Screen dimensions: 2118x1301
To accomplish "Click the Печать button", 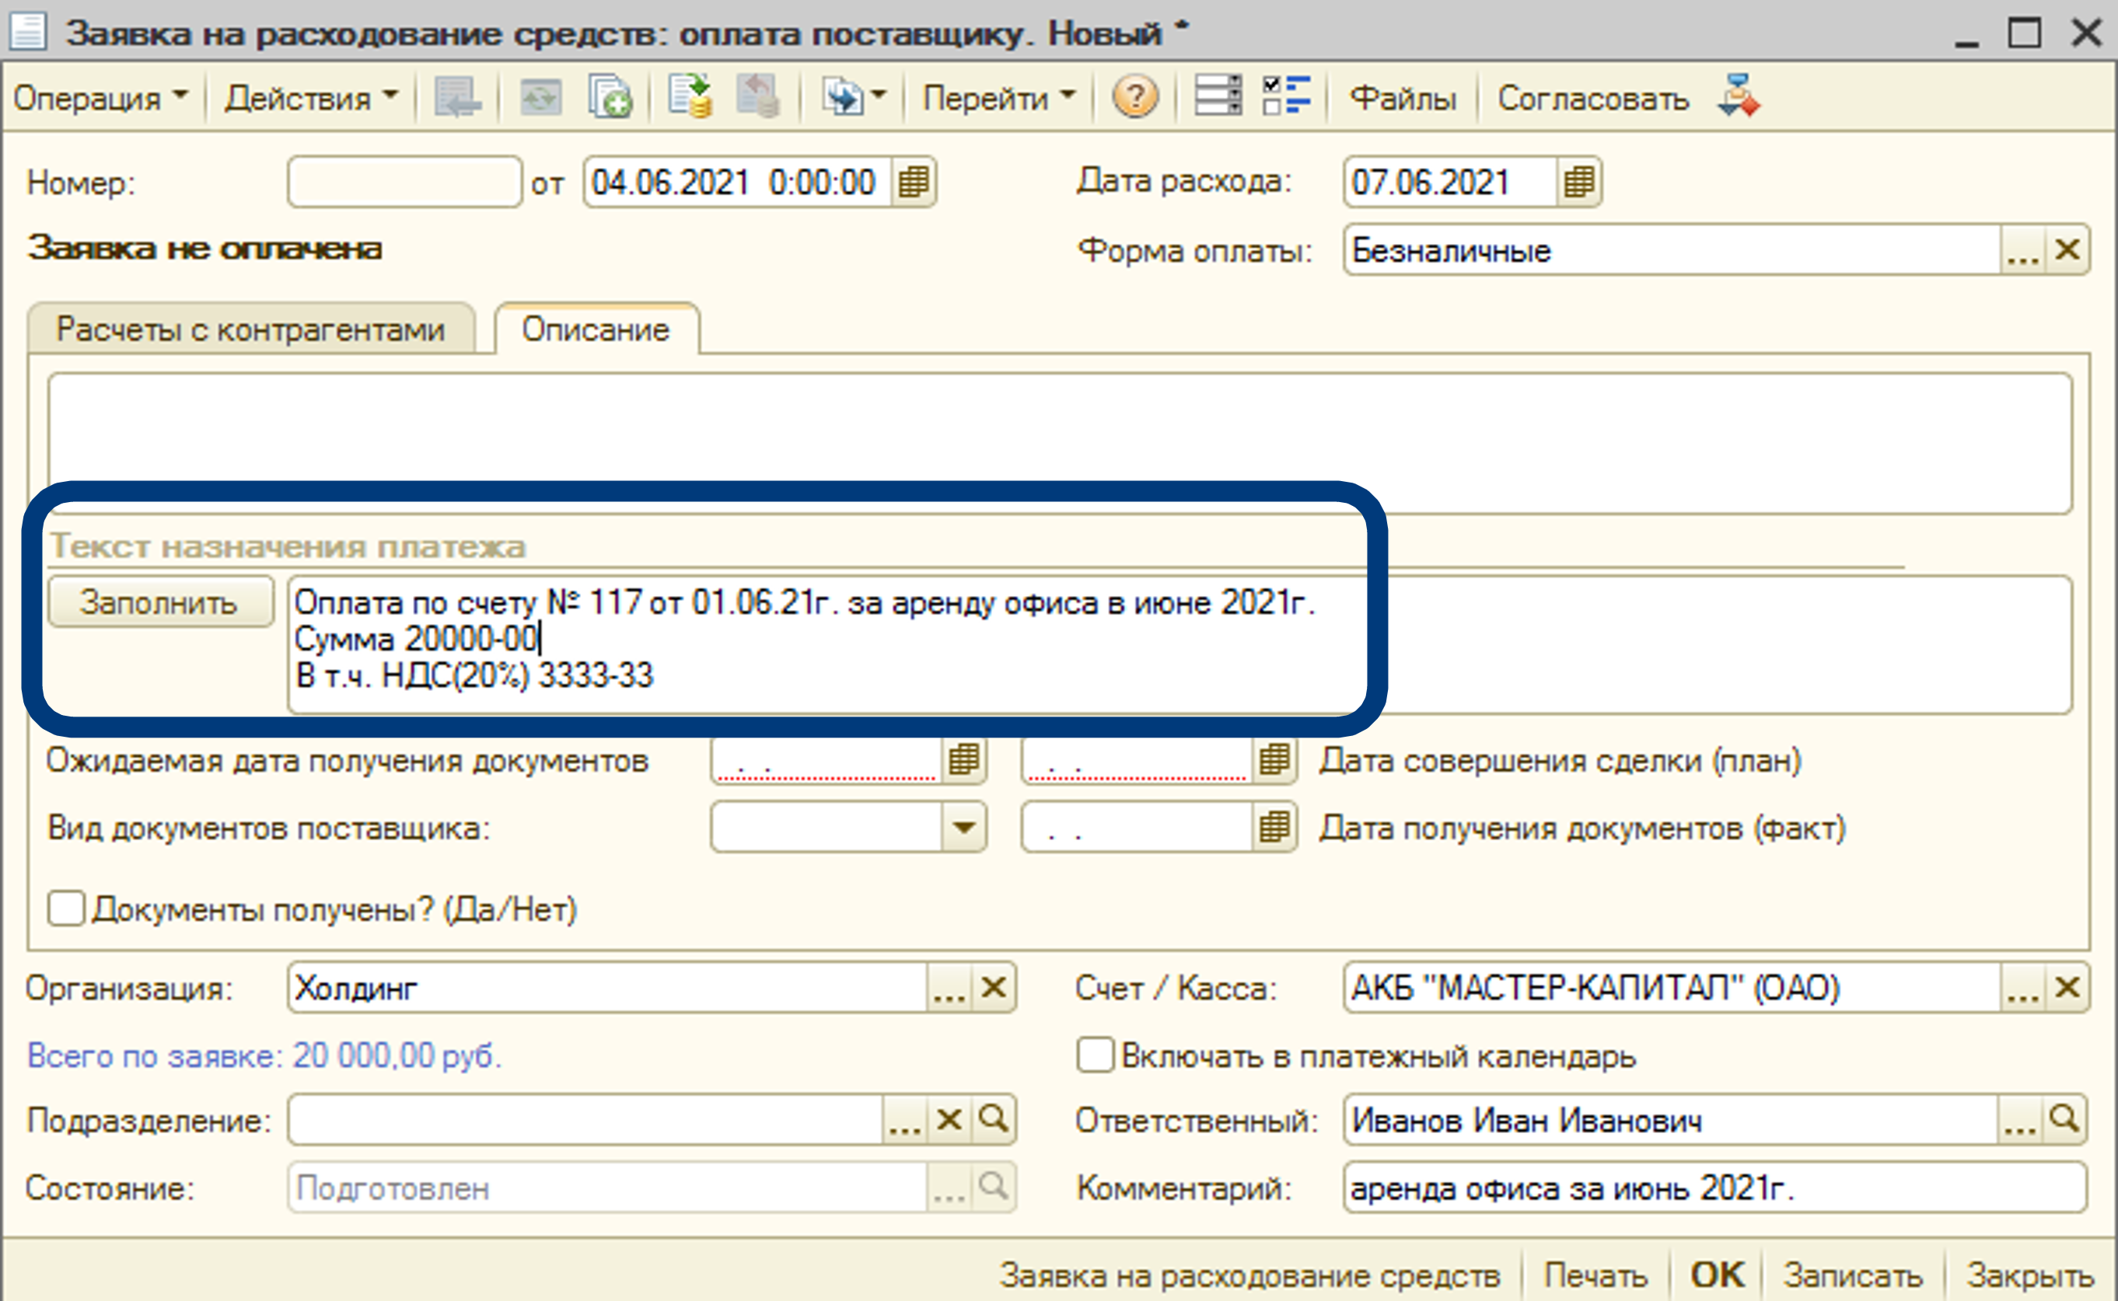I will click(1595, 1275).
